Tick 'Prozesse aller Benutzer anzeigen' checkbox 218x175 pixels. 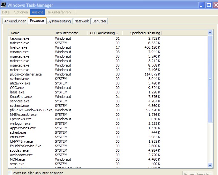pyautogui.click(x=10, y=173)
